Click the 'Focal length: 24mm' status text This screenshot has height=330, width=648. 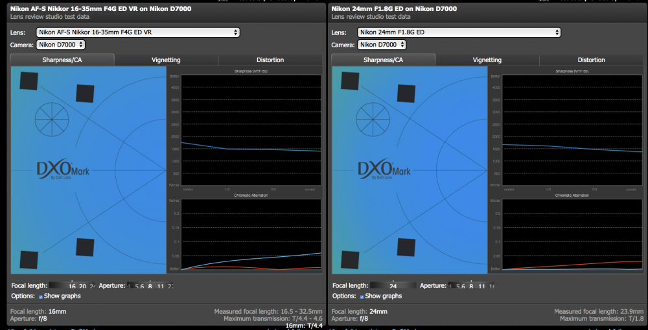click(359, 311)
